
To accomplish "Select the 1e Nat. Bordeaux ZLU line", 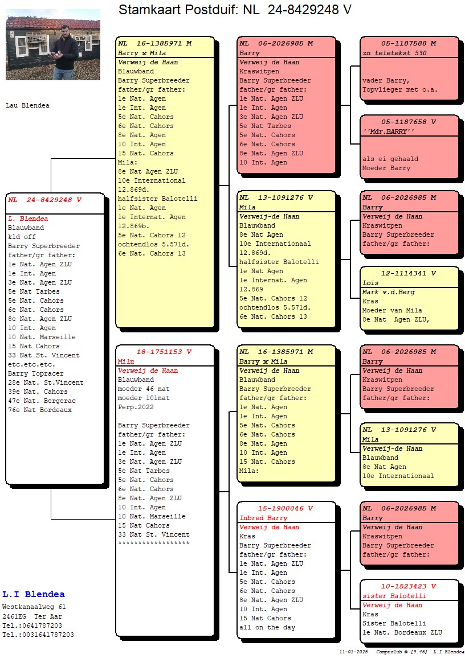I will (402, 632).
